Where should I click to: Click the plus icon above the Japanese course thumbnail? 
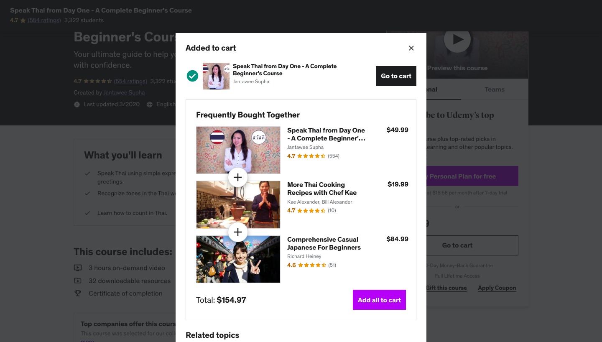pyautogui.click(x=238, y=232)
